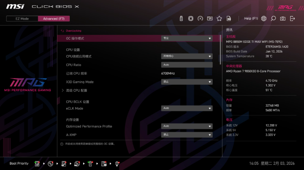Click BIOS Build Date Jan 12, 2026
304x170 pixels.
(274, 51)
